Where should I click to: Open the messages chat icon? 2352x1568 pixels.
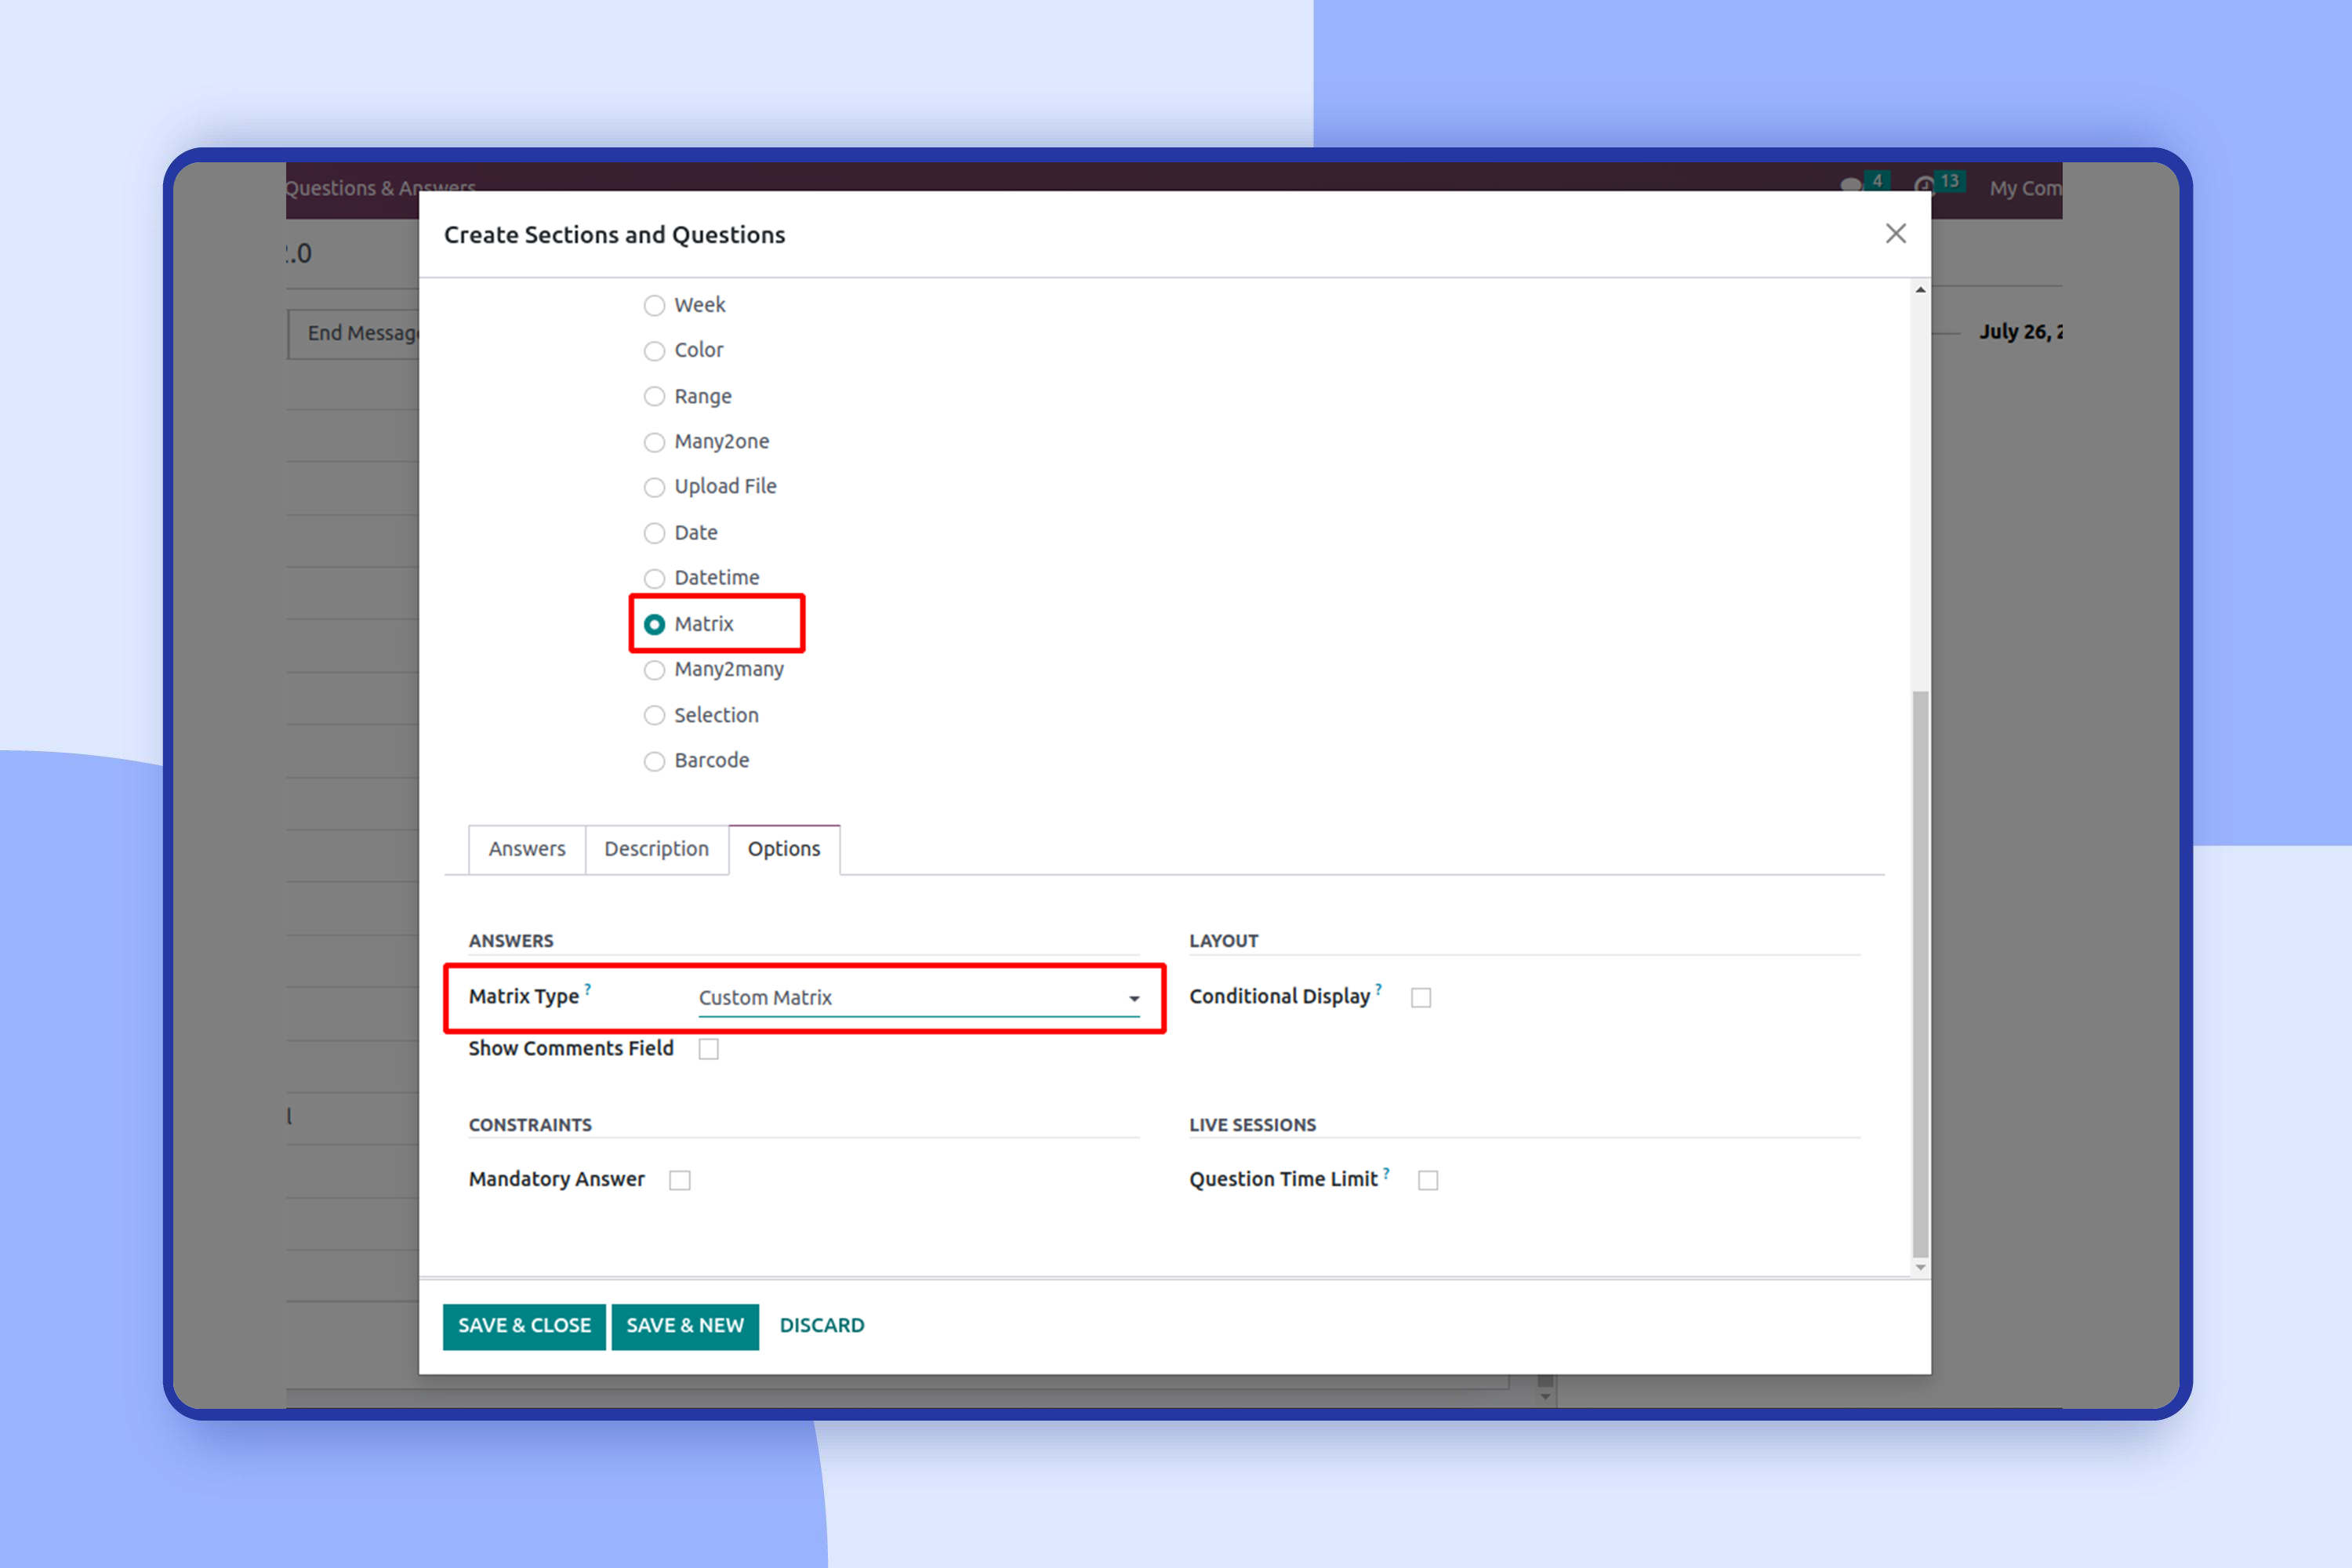pyautogui.click(x=1851, y=185)
